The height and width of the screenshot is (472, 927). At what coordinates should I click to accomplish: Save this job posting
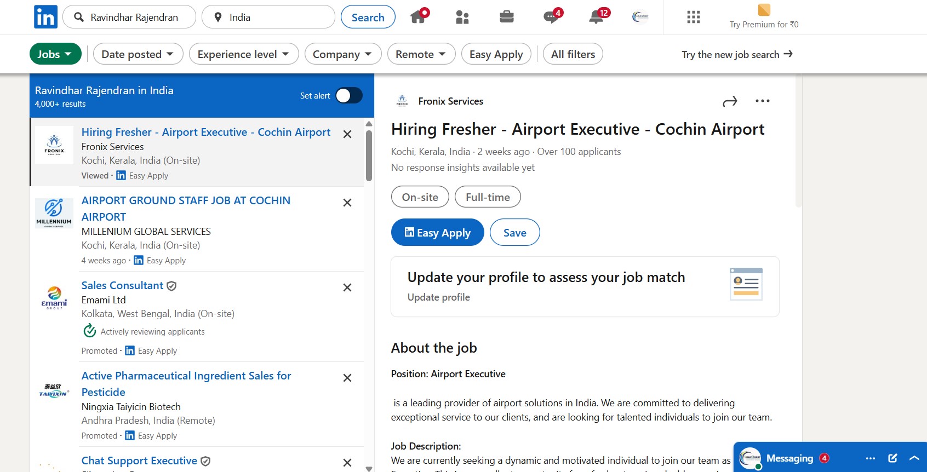click(x=514, y=233)
